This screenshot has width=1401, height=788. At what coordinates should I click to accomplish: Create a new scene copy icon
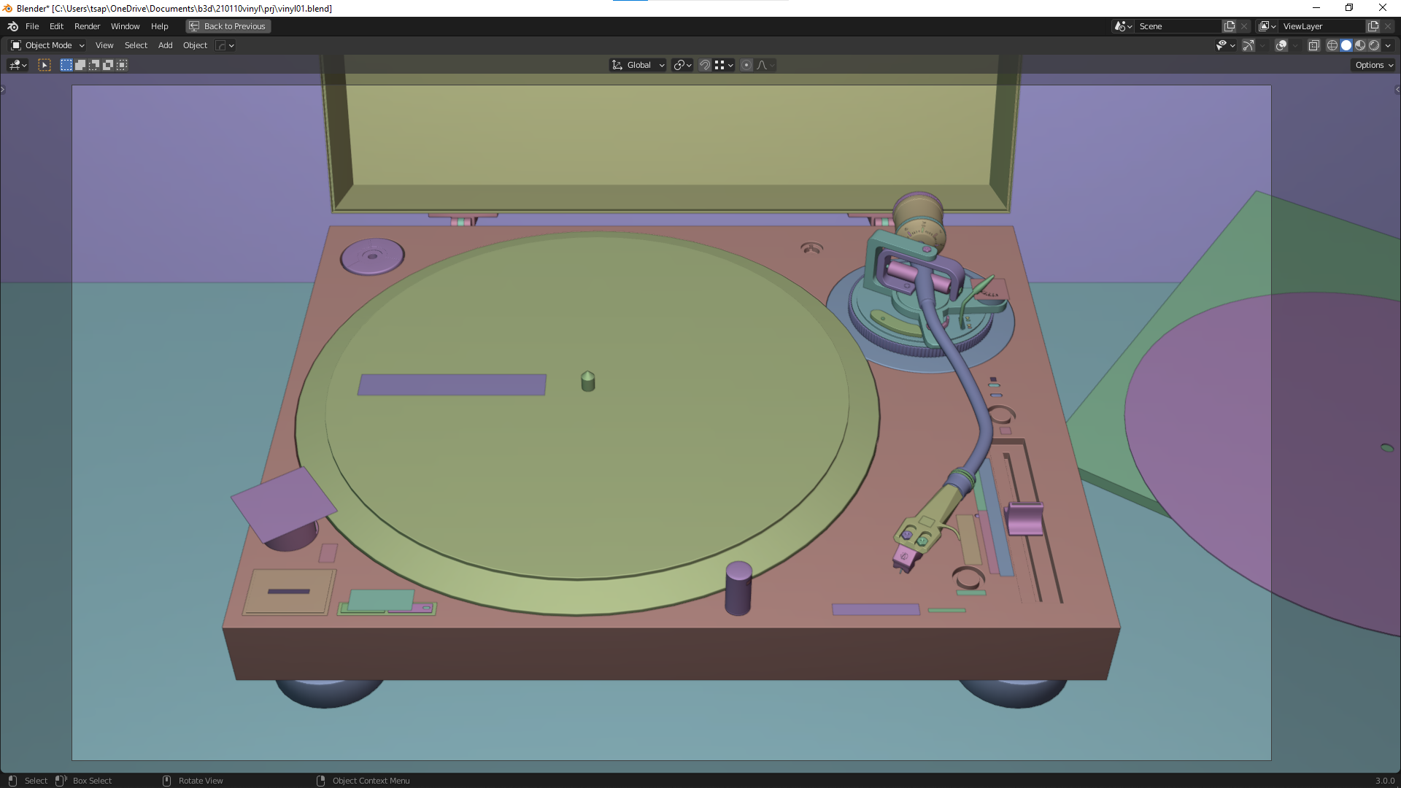pos(1230,26)
